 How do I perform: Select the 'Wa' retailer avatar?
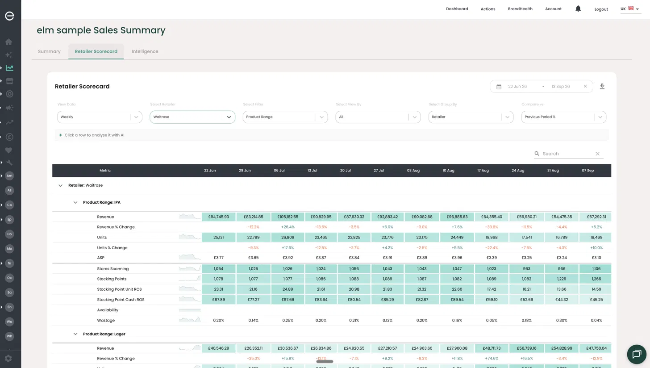pyautogui.click(x=9, y=322)
